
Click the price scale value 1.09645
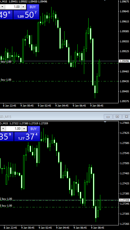click(x=124, y=11)
